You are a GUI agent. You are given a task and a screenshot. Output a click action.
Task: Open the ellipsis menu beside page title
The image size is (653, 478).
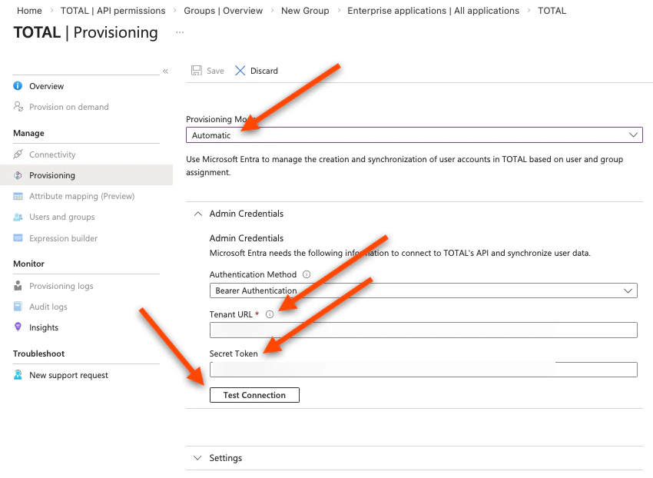pyautogui.click(x=180, y=32)
